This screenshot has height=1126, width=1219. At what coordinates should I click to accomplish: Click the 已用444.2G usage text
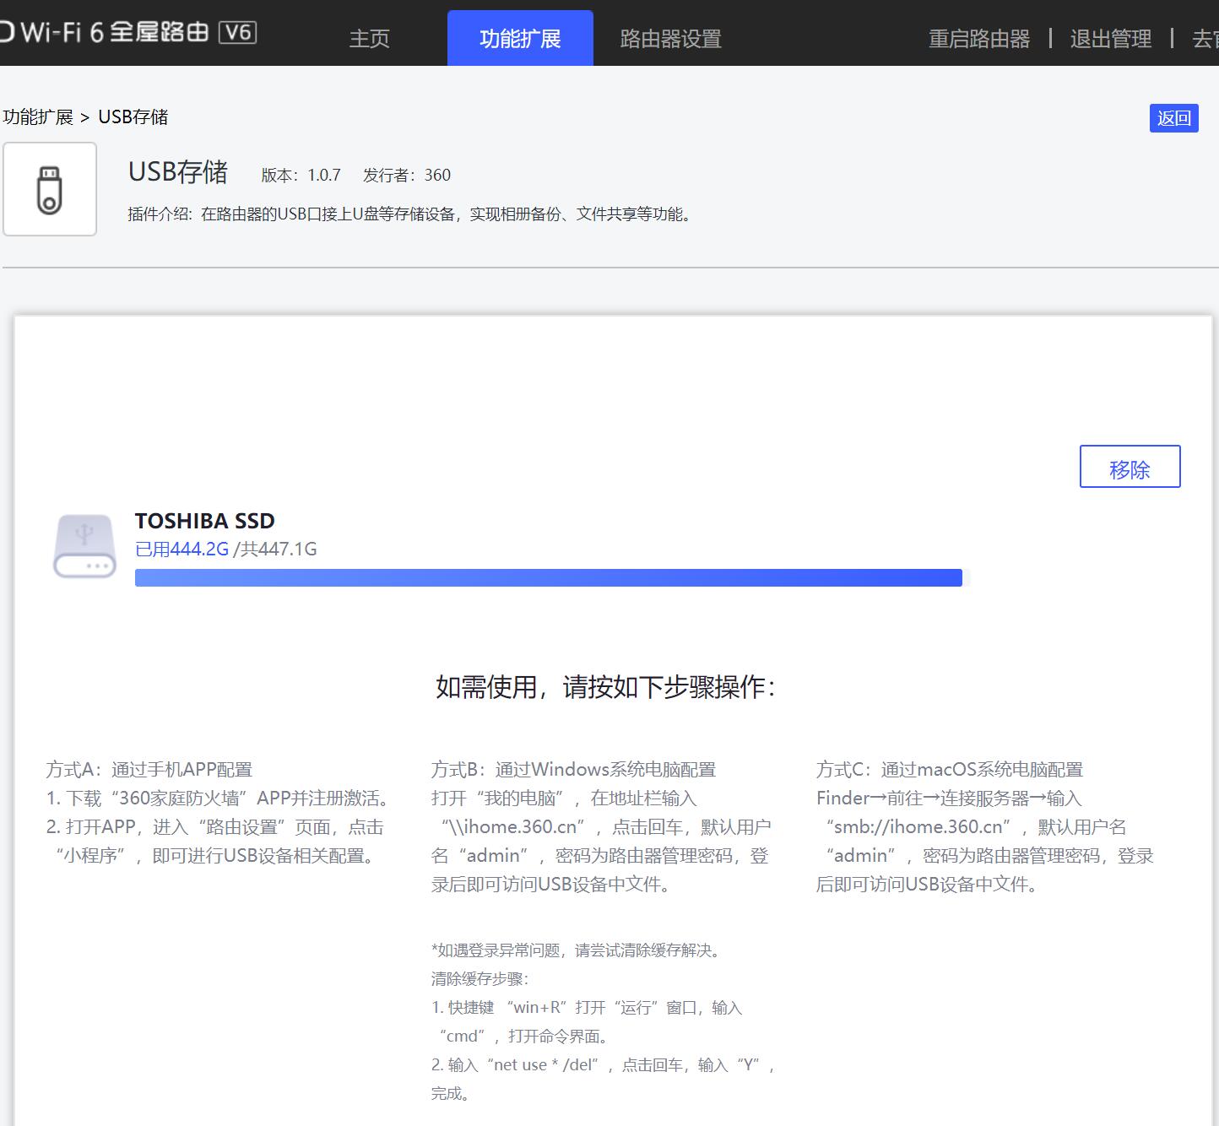pos(181,549)
